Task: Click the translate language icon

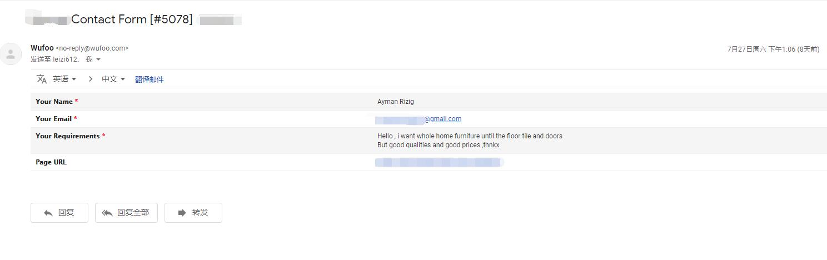Action: click(x=42, y=79)
